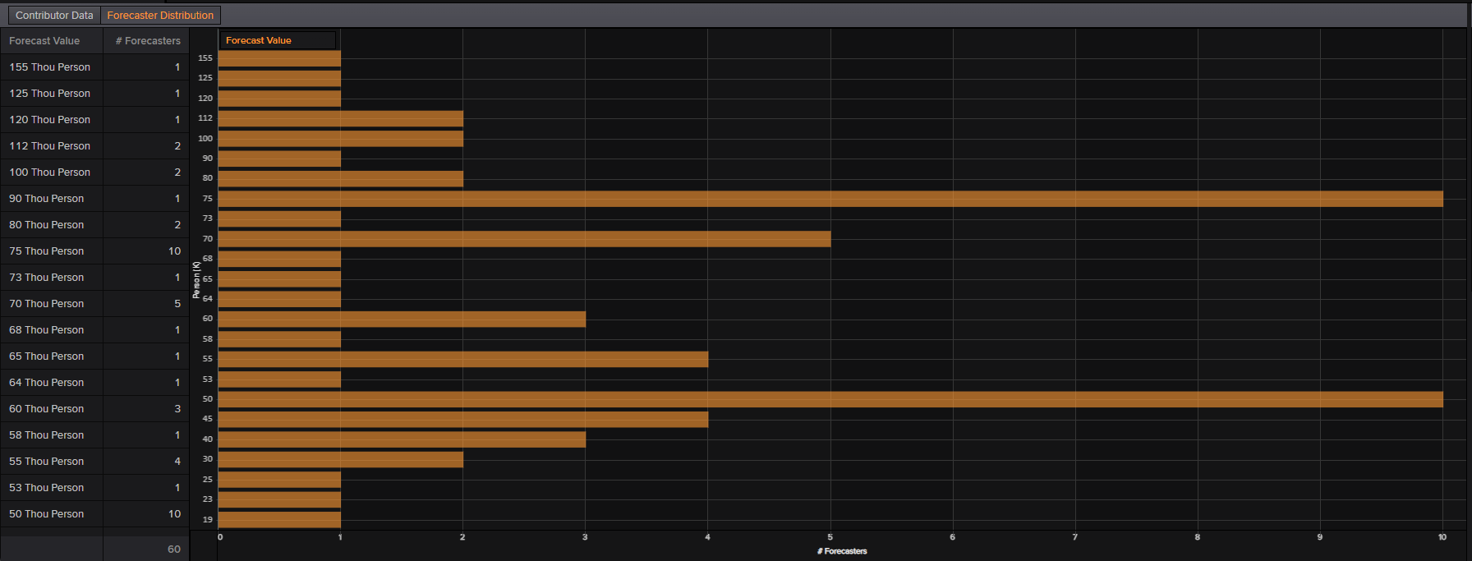Select the 75 Thou Person table row
This screenshot has height=561, width=1472.
pyautogui.click(x=94, y=251)
